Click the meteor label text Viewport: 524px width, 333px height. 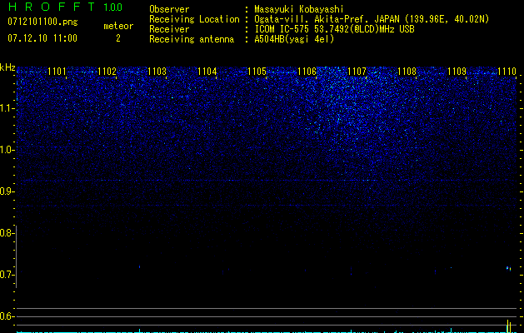click(118, 26)
